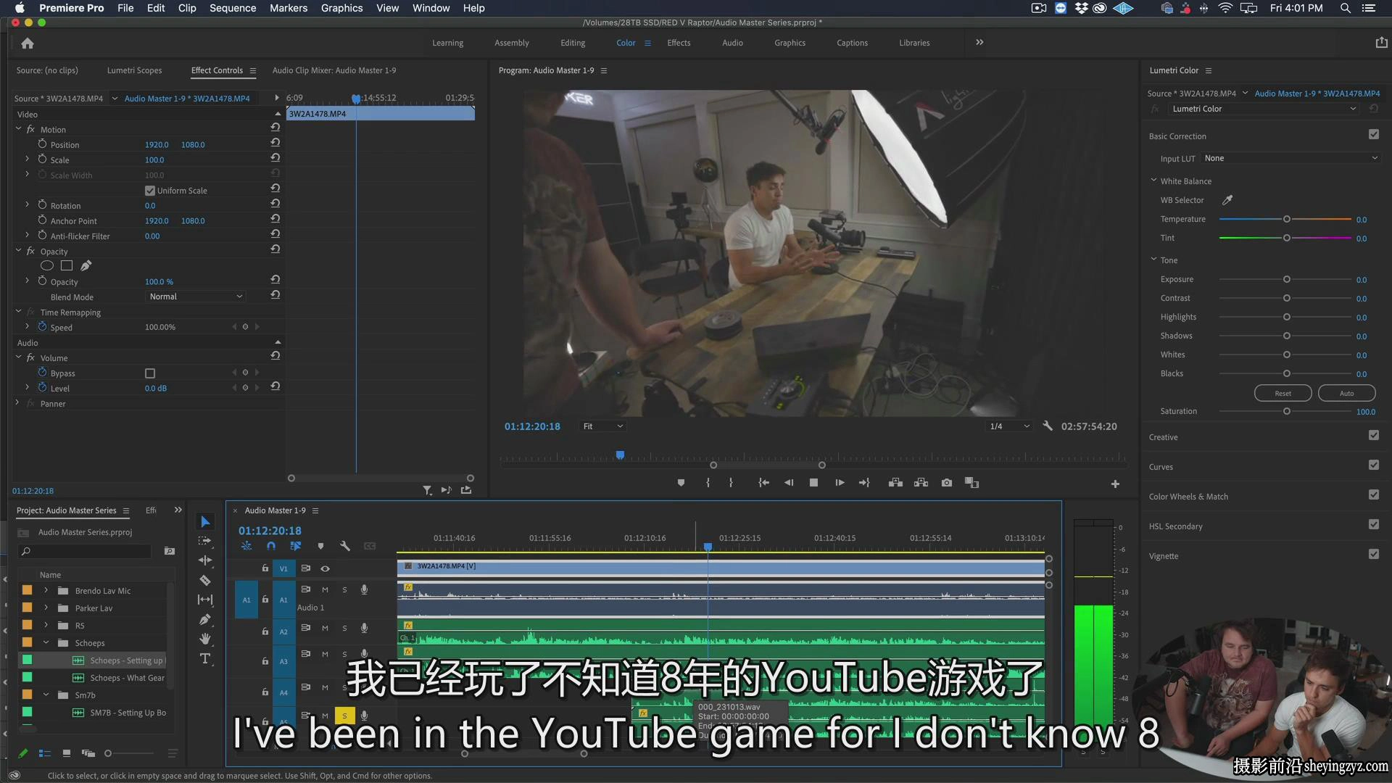
Task: Click Mark In bracket in Program monitor
Action: (x=708, y=483)
